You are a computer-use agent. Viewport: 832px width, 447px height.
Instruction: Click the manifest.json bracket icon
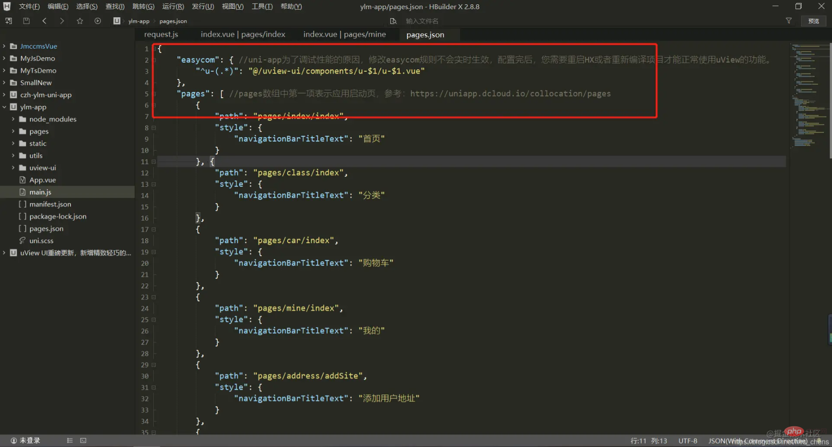pyautogui.click(x=23, y=204)
